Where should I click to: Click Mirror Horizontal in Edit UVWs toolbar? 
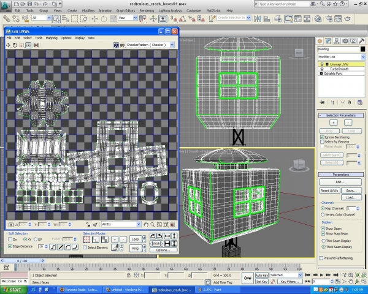click(36, 45)
